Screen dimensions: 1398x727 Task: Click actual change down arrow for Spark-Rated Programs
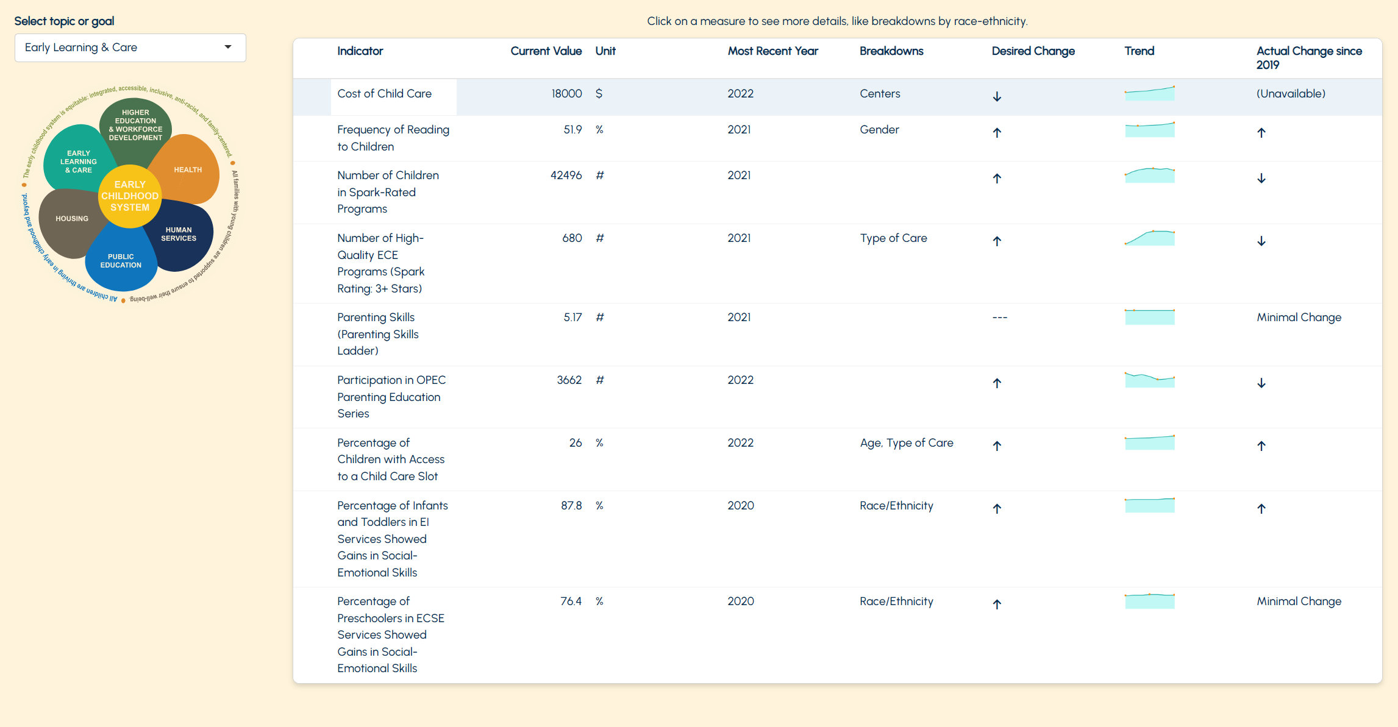coord(1262,178)
